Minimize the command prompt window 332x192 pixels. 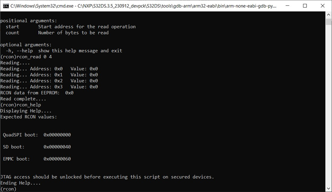[287, 6]
